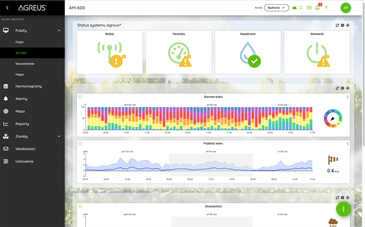Toggle the circle on Kierunek wiatru chart
365x227 pixels.
coord(80,97)
